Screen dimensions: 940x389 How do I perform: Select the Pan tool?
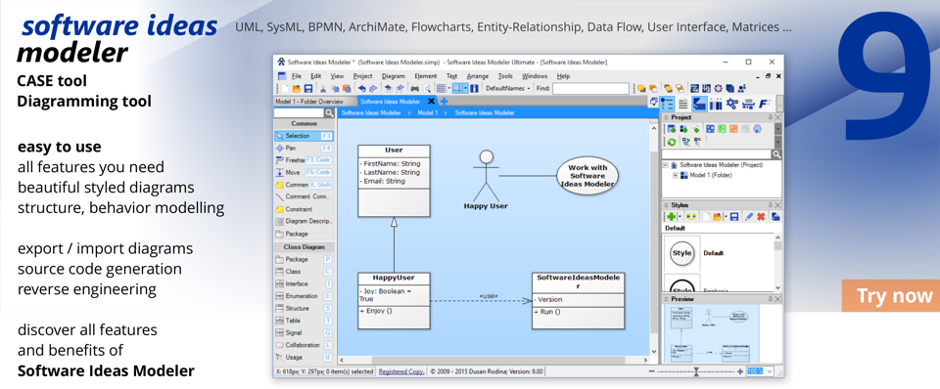303,148
